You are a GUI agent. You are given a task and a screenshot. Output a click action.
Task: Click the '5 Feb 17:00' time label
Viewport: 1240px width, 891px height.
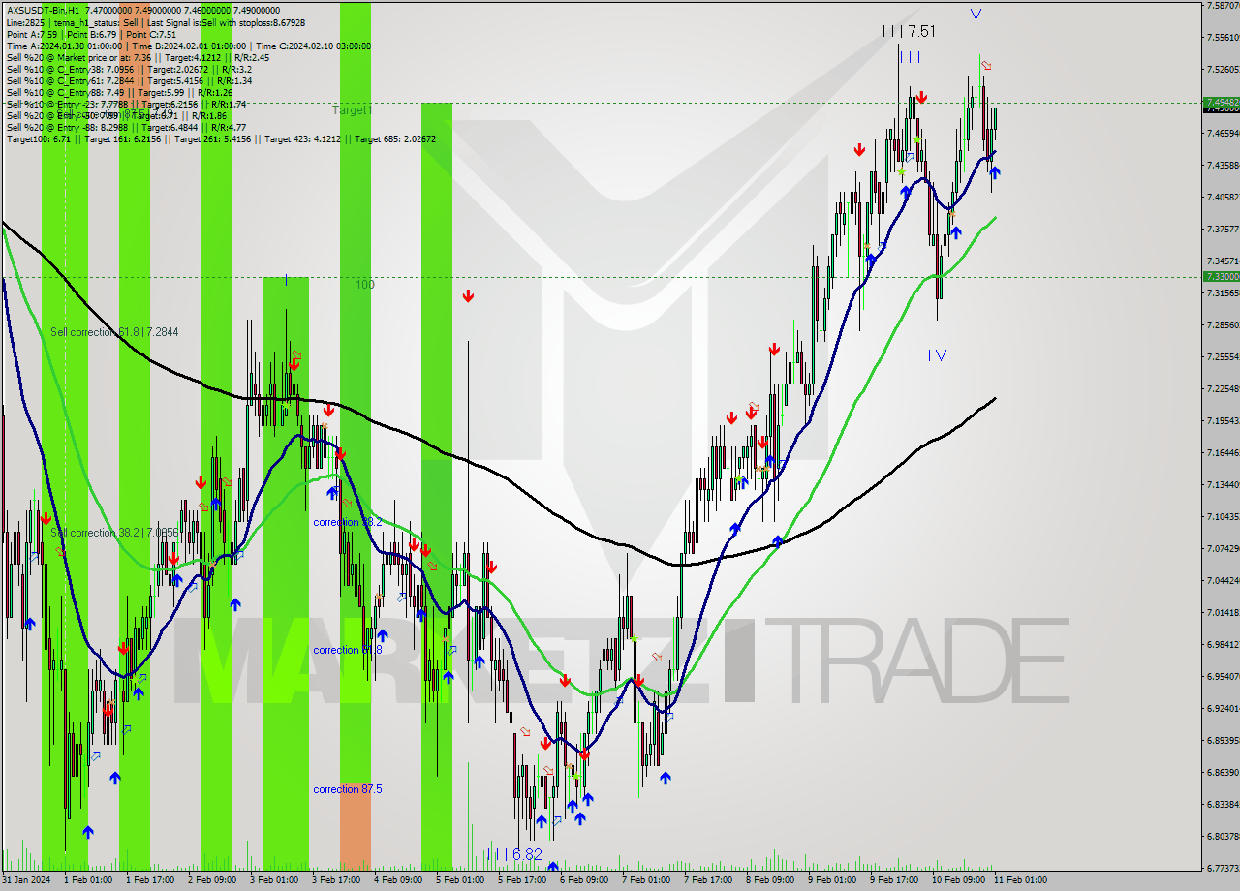pos(521,880)
